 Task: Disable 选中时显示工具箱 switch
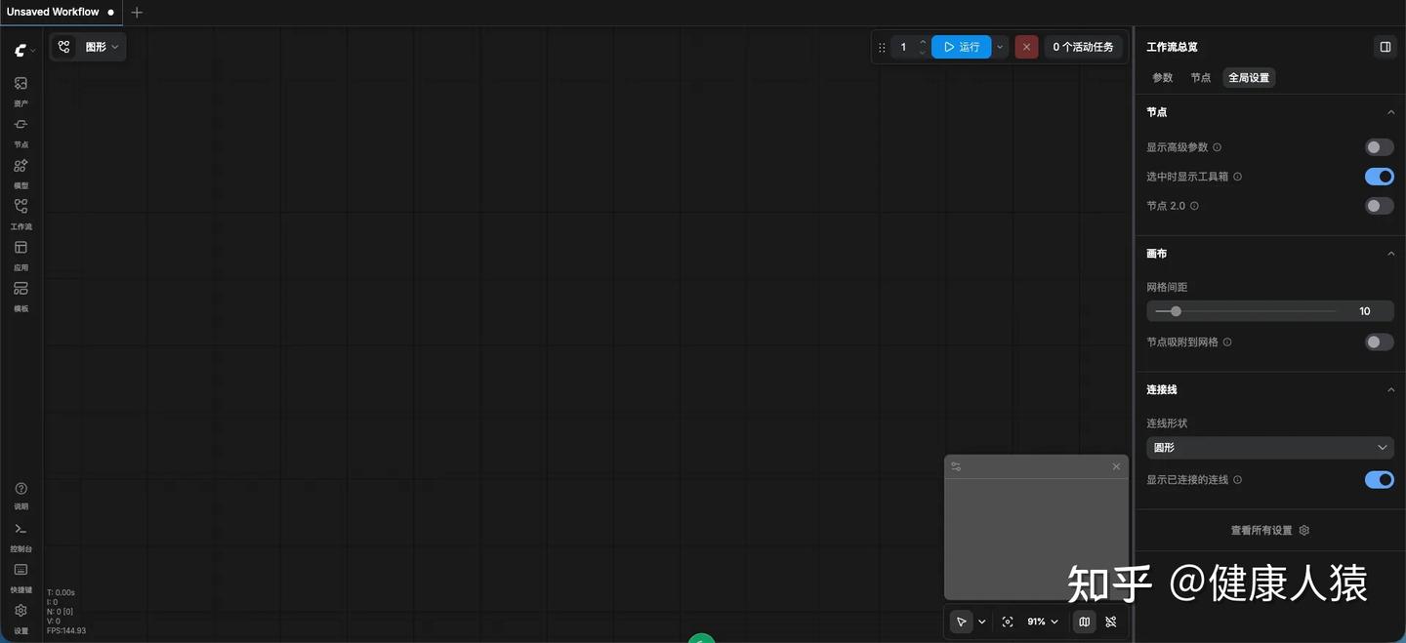coord(1379,177)
